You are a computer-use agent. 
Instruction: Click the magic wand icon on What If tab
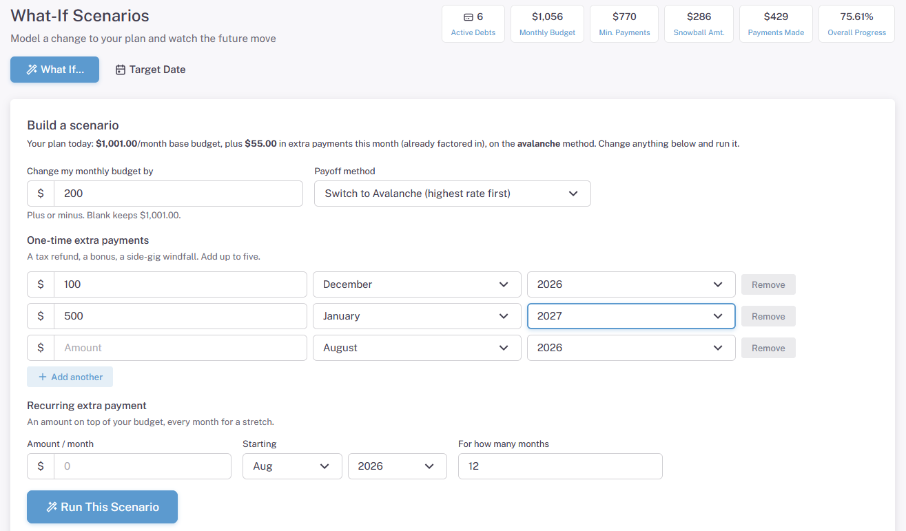[32, 70]
